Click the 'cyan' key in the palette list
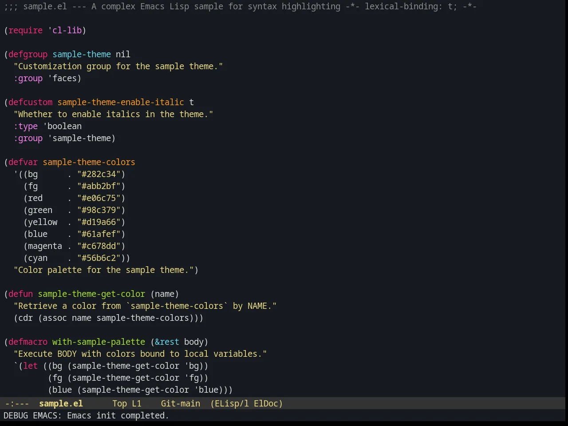The height and width of the screenshot is (426, 568). (x=38, y=258)
